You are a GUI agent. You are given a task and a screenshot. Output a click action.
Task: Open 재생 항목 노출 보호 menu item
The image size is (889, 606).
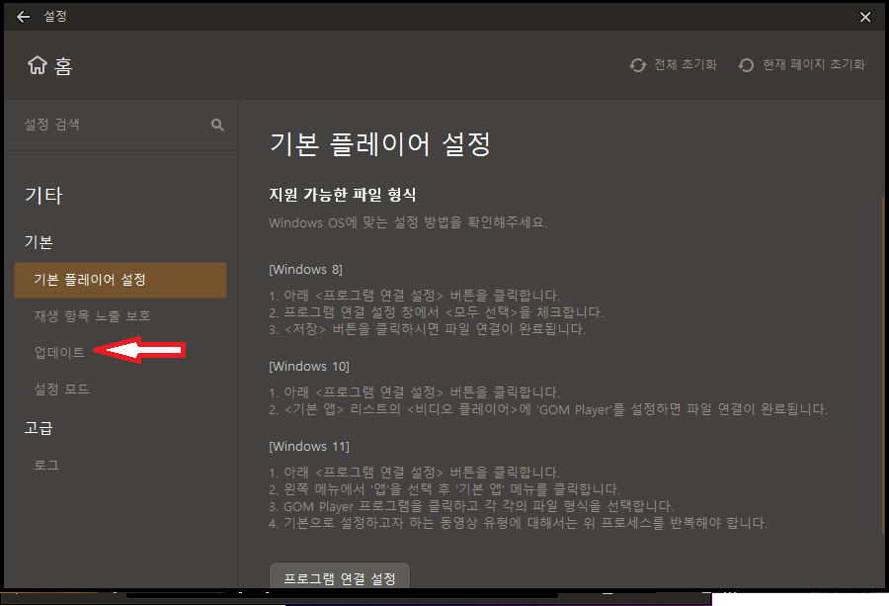[93, 316]
